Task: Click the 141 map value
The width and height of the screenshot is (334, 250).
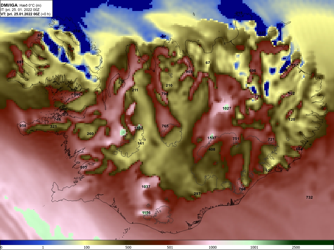Action: (x=141, y=143)
